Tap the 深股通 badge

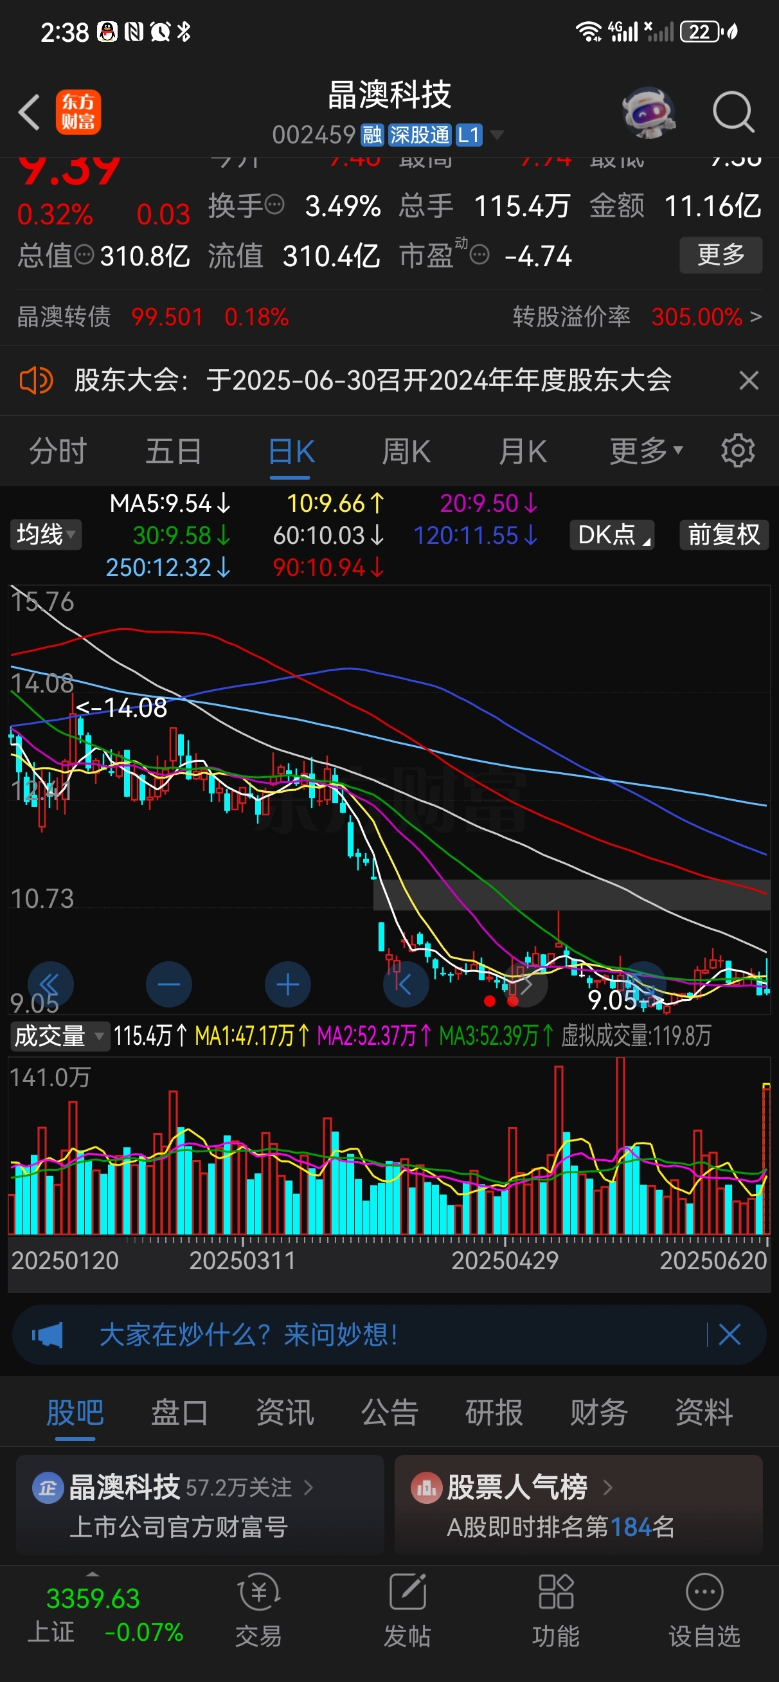[420, 135]
